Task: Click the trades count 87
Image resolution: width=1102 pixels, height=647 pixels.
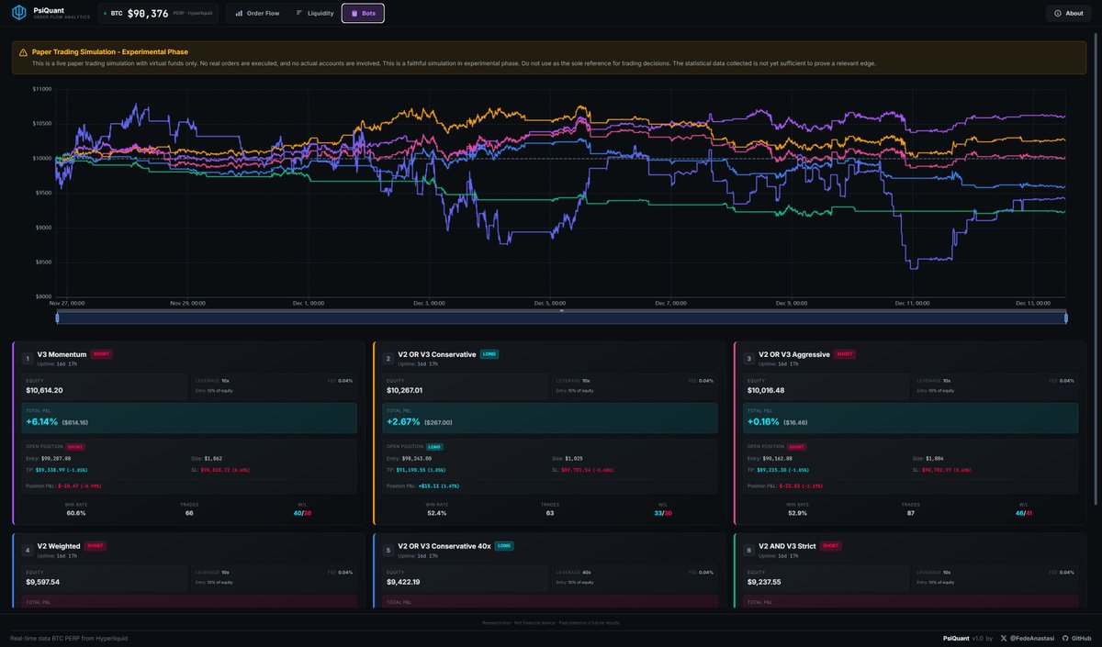Action: (911, 513)
